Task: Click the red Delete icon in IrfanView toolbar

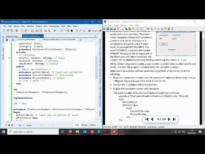Action: click(x=118, y=29)
